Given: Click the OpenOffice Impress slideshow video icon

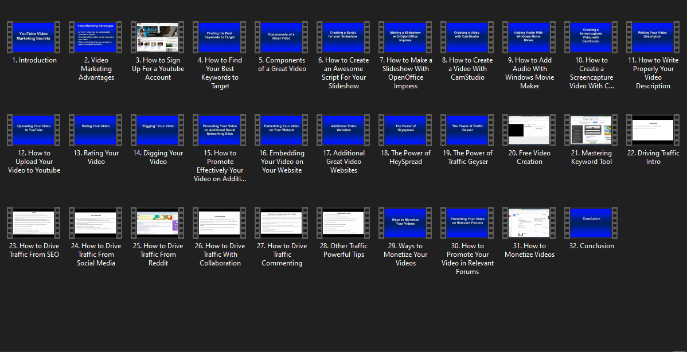Looking at the screenshot, I should [x=405, y=37].
